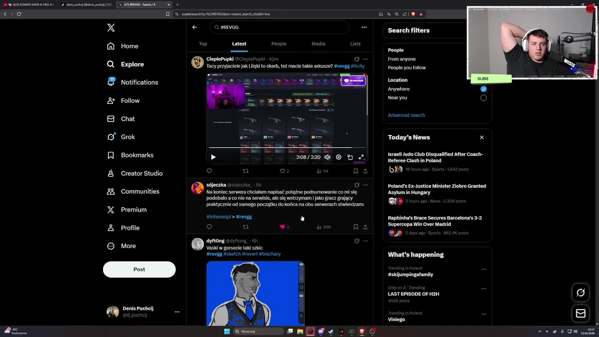Image resolution: width=599 pixels, height=337 pixels.
Task: View analytics of sójeczka post
Action: (x=323, y=227)
